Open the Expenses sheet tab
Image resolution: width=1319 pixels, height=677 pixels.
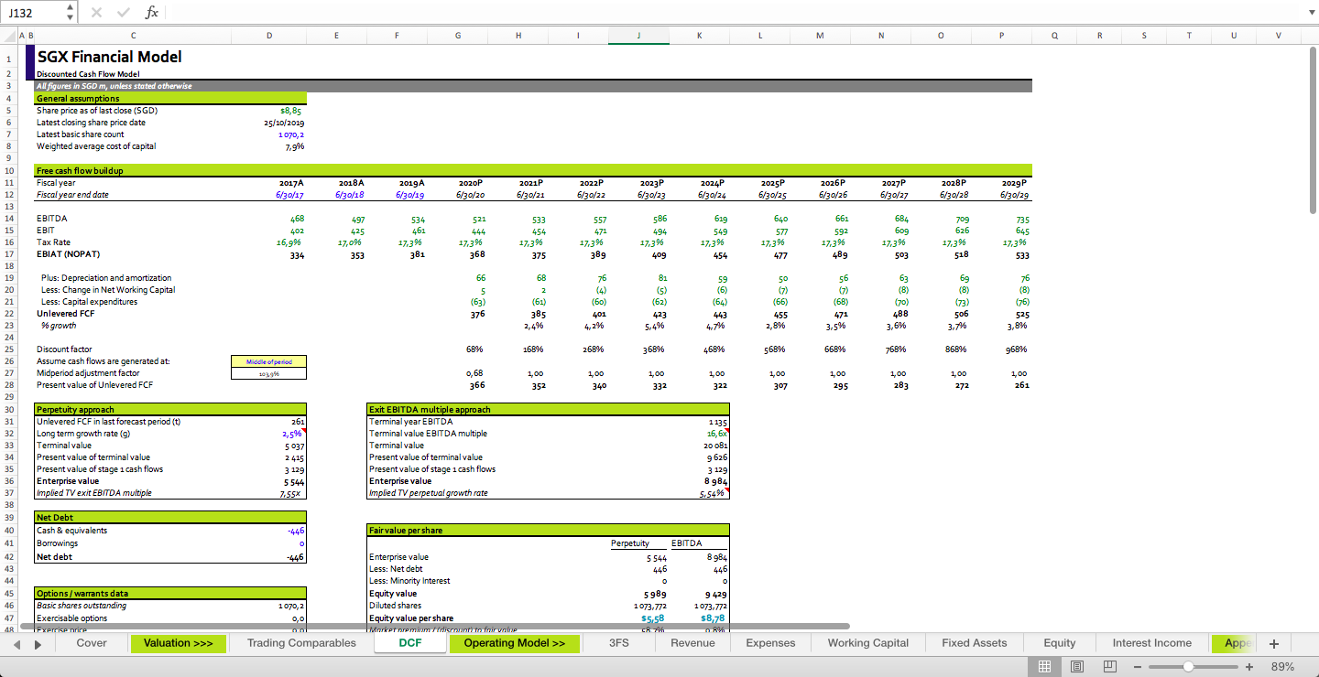click(770, 643)
